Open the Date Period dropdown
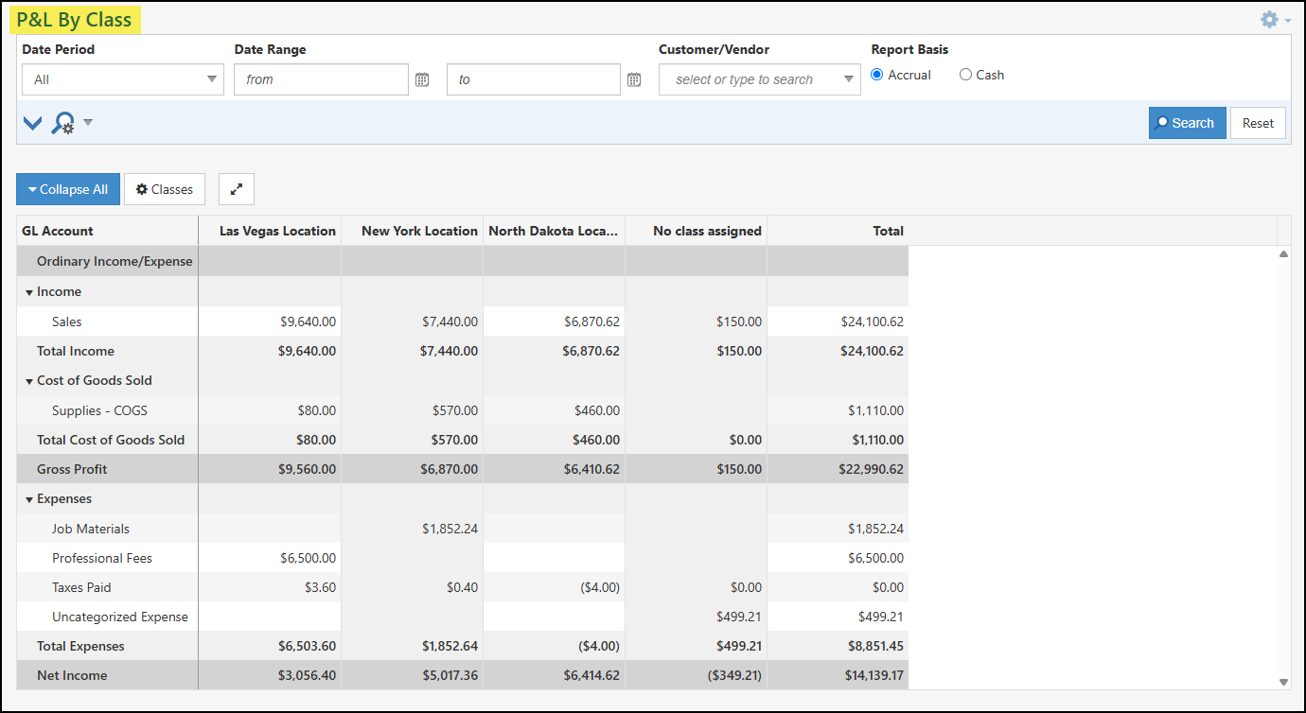The height and width of the screenshot is (713, 1306). tap(123, 79)
